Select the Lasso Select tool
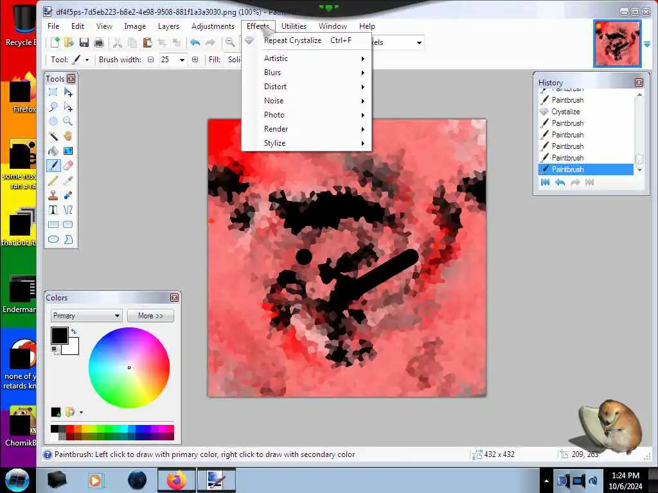 click(53, 107)
